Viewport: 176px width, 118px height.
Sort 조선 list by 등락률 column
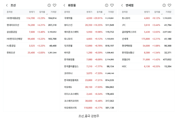pyautogui.click(x=42, y=12)
